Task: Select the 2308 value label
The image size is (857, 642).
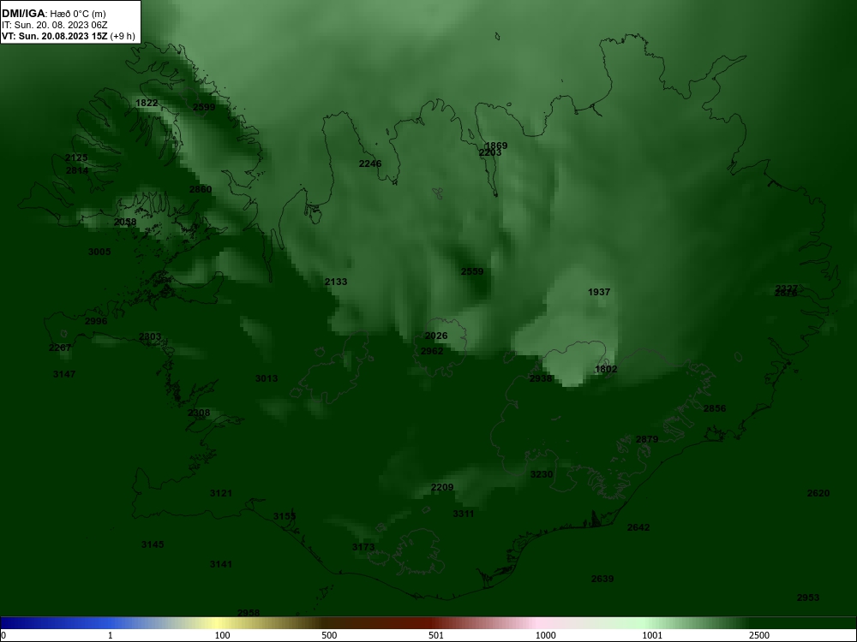Action: [199, 413]
